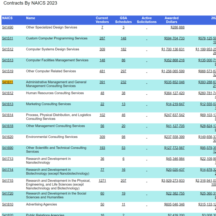216x216 pixels.
Task: Select Current Vendors count 287 for 541511
Action: [x=102, y=38]
